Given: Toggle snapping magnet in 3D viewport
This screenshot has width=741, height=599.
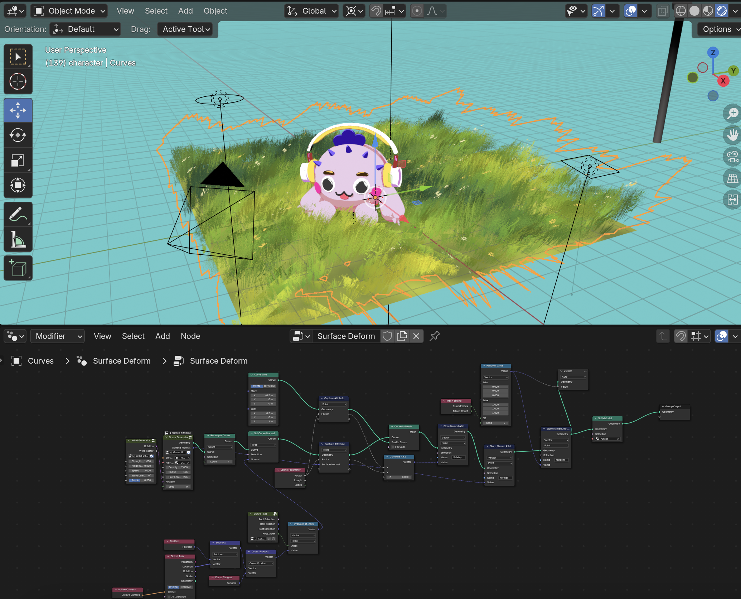Looking at the screenshot, I should [x=376, y=11].
